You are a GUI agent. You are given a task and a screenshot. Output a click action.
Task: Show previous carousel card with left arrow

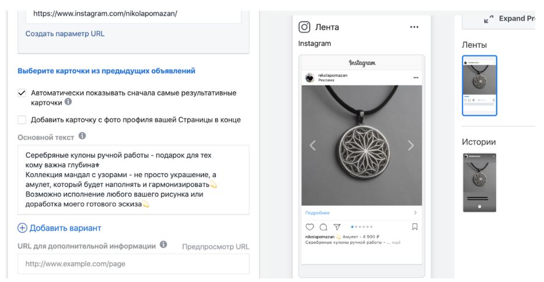(312, 146)
